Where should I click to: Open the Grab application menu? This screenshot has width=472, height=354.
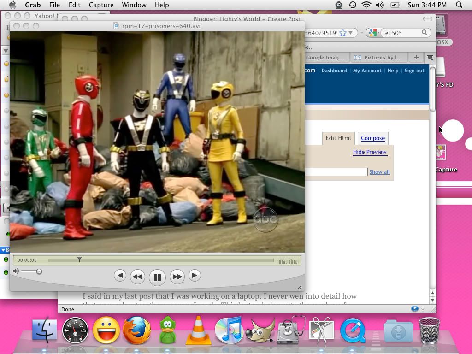[x=33, y=5]
